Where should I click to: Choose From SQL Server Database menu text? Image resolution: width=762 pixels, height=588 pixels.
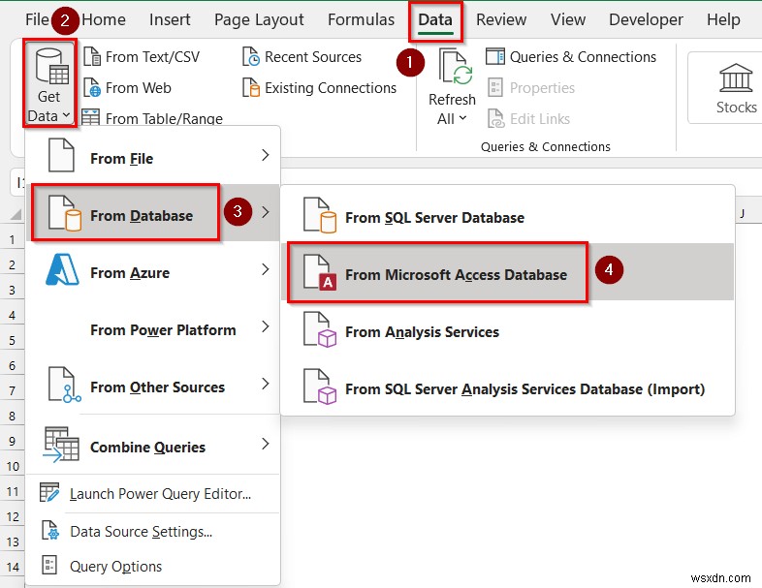pos(434,218)
